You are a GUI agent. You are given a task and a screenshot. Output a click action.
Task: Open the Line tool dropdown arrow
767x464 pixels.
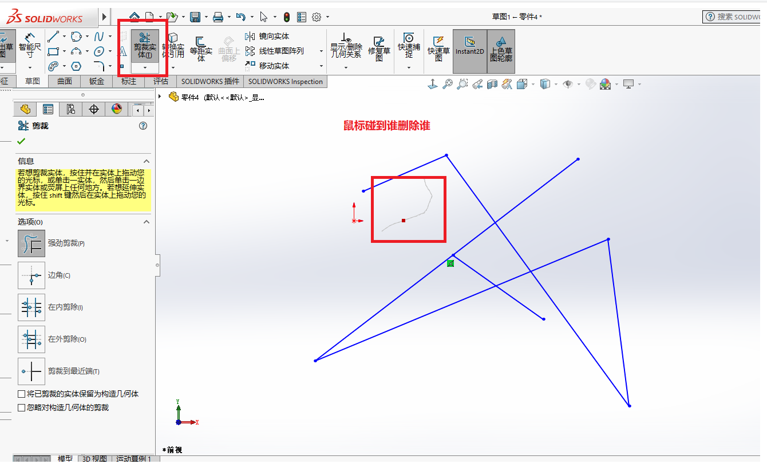click(64, 37)
